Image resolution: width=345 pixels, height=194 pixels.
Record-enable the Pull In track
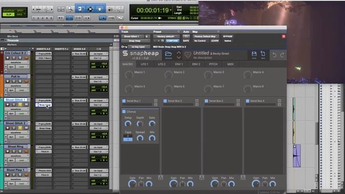pyautogui.click(x=8, y=81)
